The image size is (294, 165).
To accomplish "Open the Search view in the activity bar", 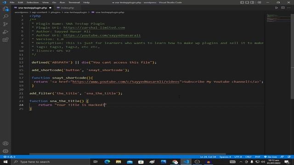I will pyautogui.click(x=6, y=16).
